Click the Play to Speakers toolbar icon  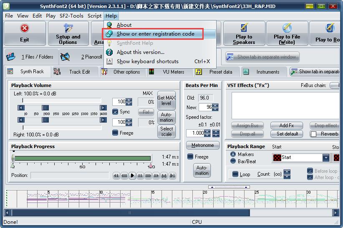point(244,28)
